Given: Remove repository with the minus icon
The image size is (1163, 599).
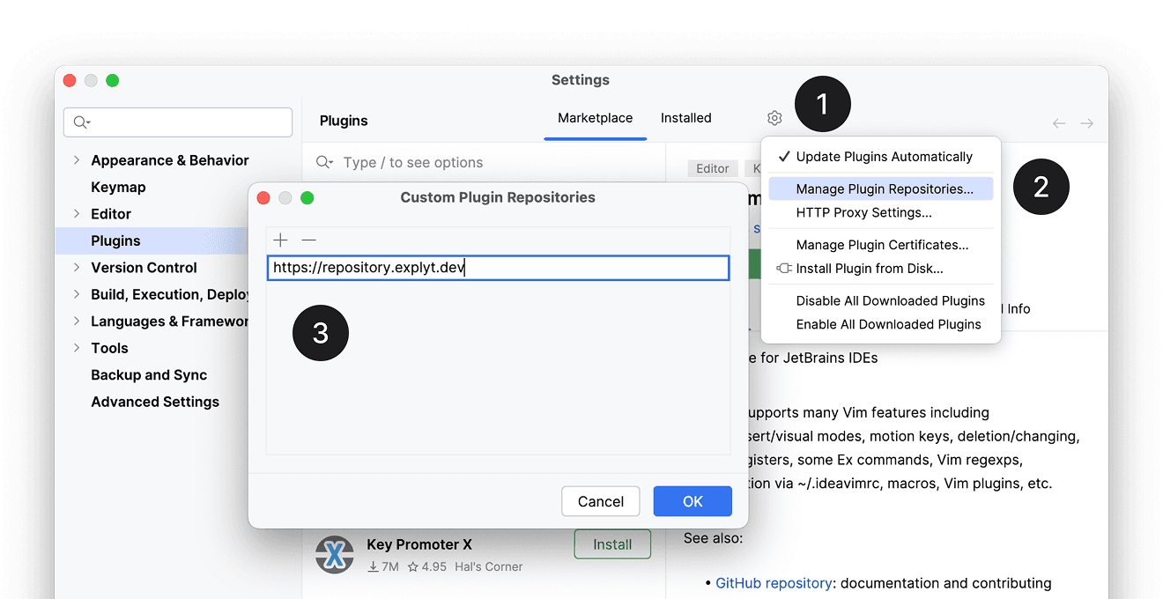Looking at the screenshot, I should (x=308, y=240).
